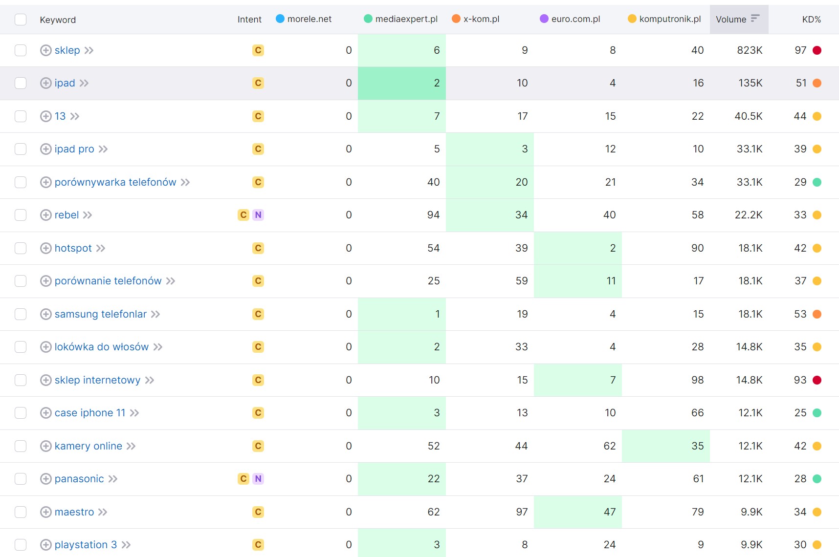Open the kamery online keyword link
This screenshot has height=557, width=839.
88,446
